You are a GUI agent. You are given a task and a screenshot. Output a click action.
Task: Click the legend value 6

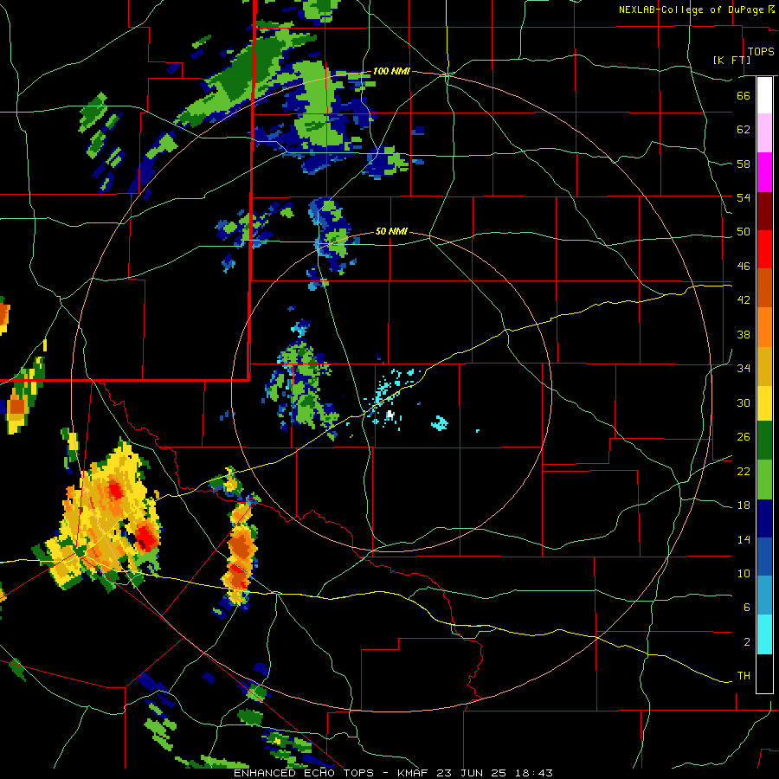point(746,608)
